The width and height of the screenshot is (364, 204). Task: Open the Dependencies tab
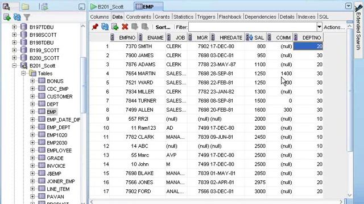tap(260, 16)
